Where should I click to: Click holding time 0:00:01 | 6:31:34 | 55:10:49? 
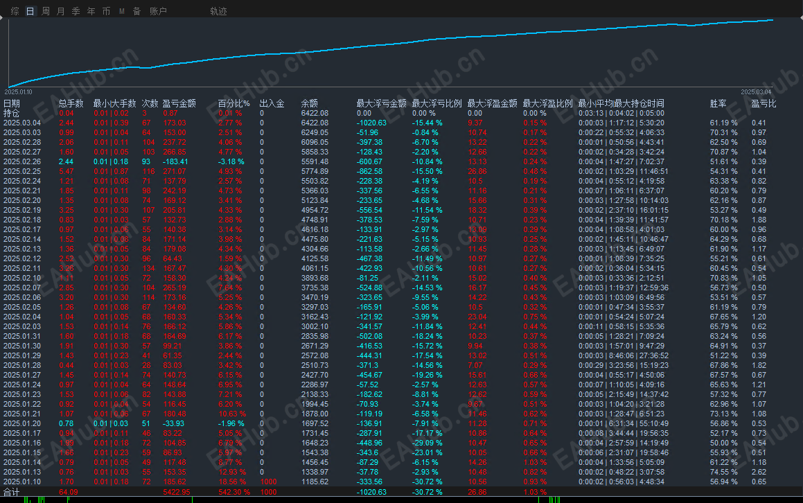pyautogui.click(x=624, y=423)
